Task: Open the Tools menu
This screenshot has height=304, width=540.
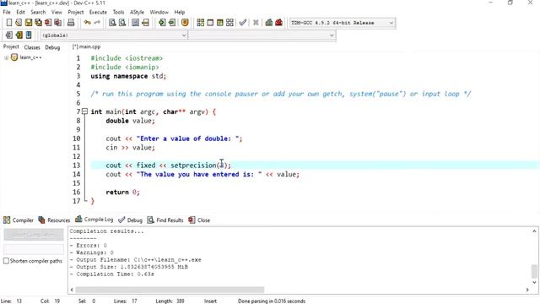Action: coord(118,12)
